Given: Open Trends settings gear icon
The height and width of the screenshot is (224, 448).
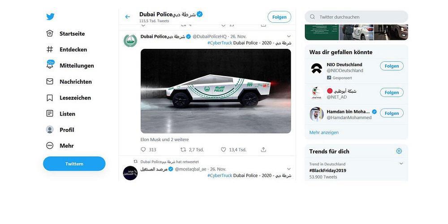Looking at the screenshot, I should (x=399, y=151).
